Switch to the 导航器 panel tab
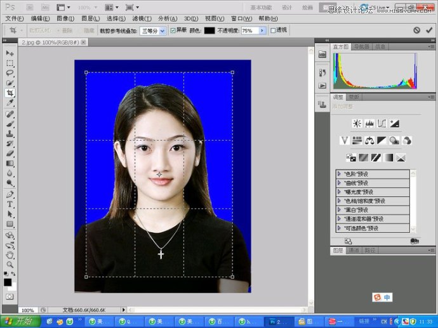Screen dimensions: 438x328 pyautogui.click(x=361, y=46)
